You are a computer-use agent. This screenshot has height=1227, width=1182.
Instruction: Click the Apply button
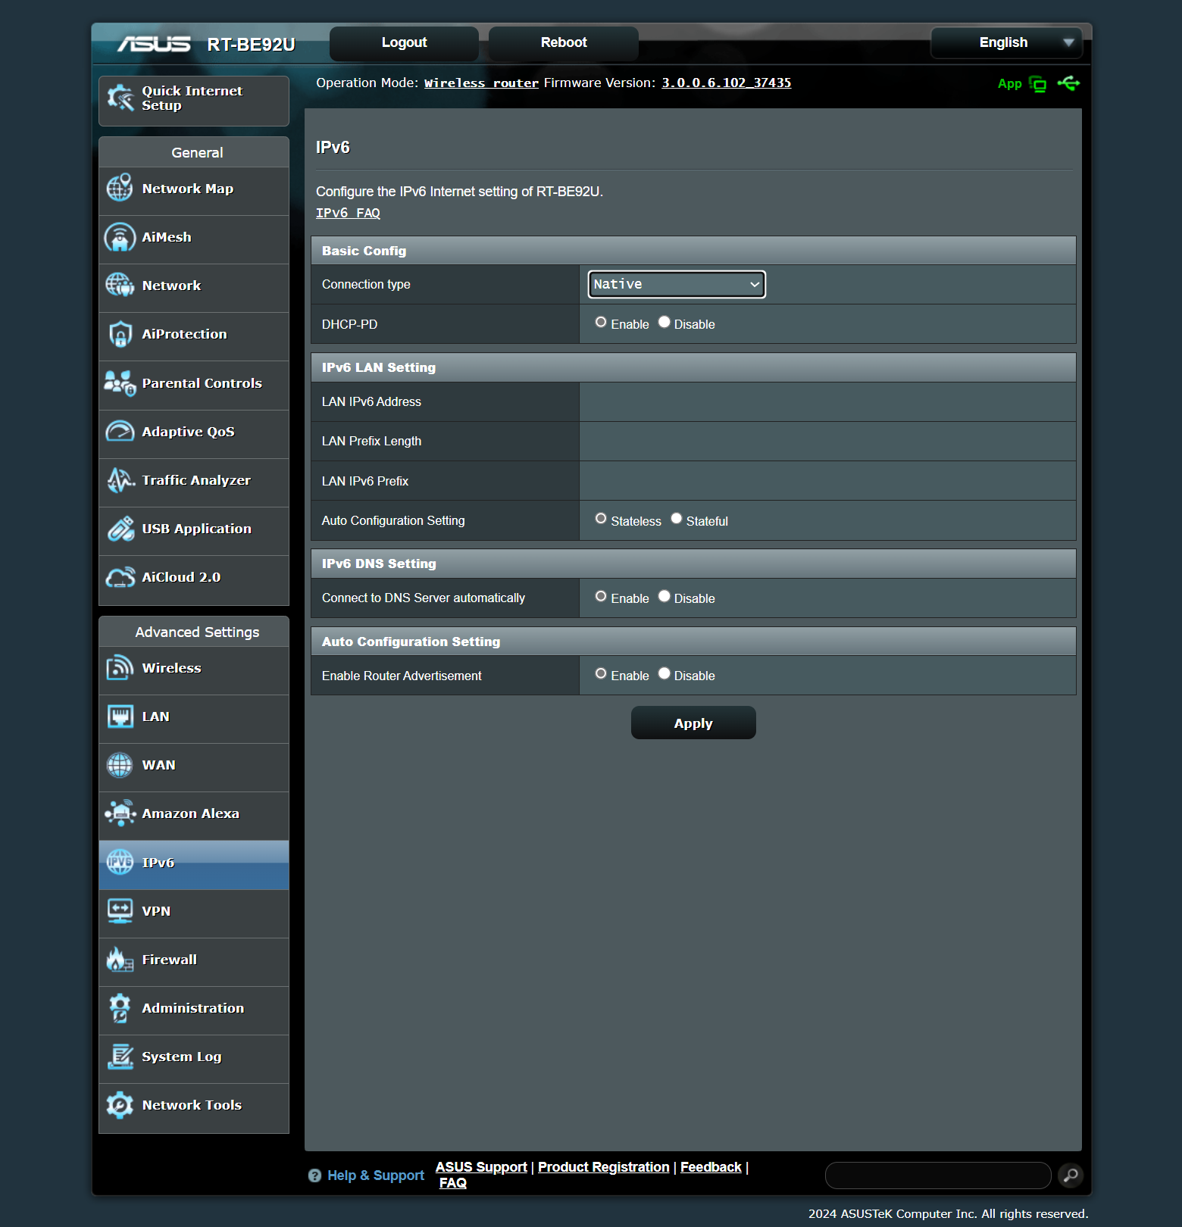click(693, 723)
